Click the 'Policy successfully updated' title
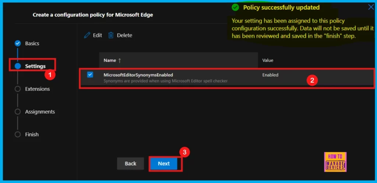The image size is (377, 183). pyautogui.click(x=281, y=7)
